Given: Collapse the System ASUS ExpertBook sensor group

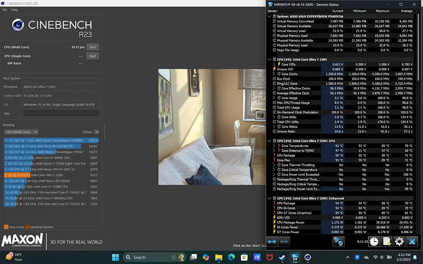Looking at the screenshot, I should 270,16.
